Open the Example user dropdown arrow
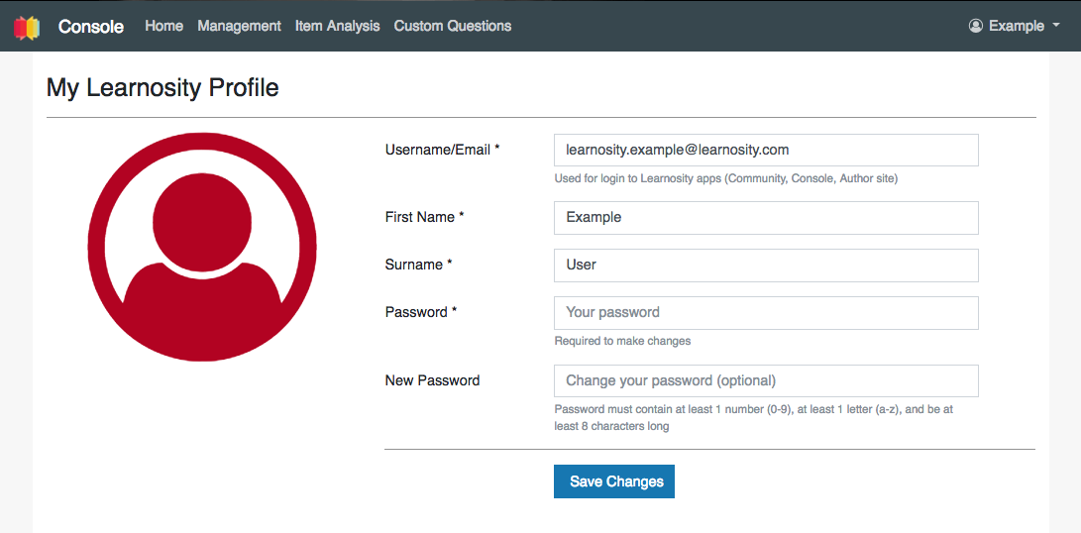 click(x=1056, y=26)
